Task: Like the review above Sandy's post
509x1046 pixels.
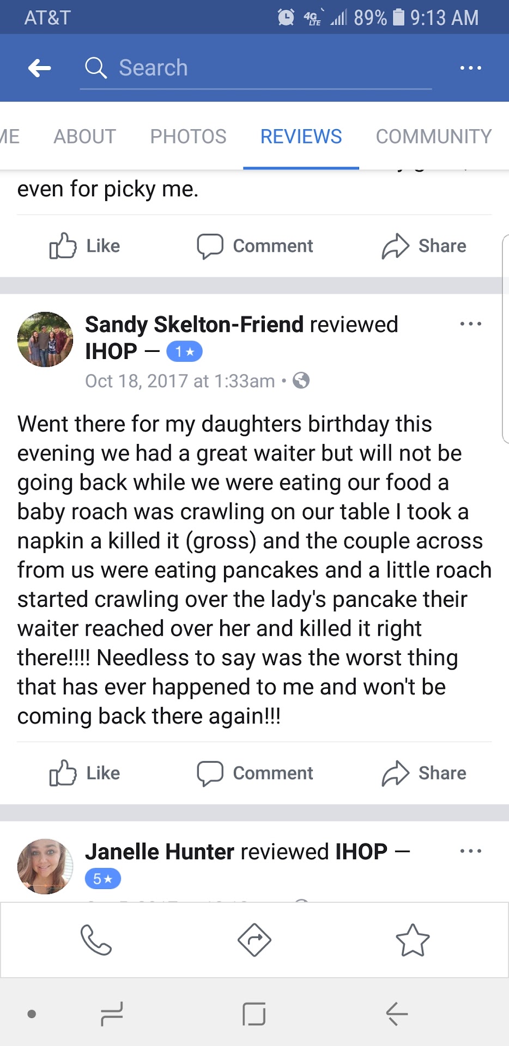Action: pyautogui.click(x=85, y=246)
